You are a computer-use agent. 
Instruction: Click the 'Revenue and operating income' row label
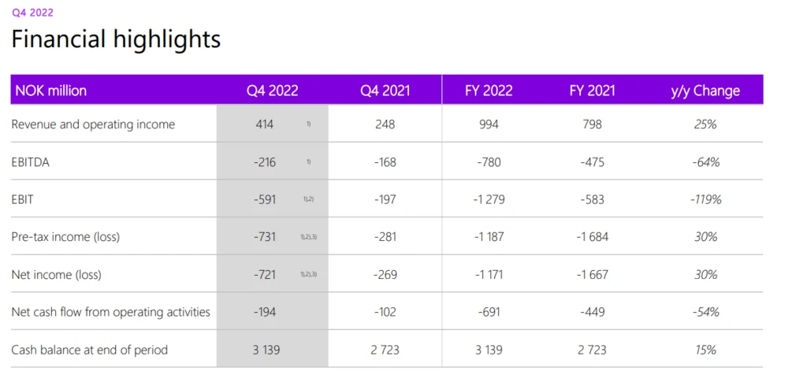coord(93,124)
